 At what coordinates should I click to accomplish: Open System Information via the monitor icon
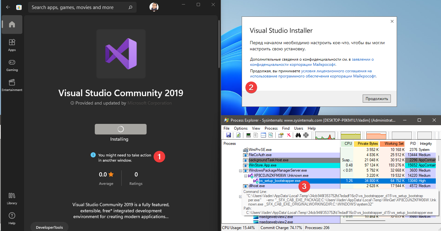pyautogui.click(x=248, y=135)
